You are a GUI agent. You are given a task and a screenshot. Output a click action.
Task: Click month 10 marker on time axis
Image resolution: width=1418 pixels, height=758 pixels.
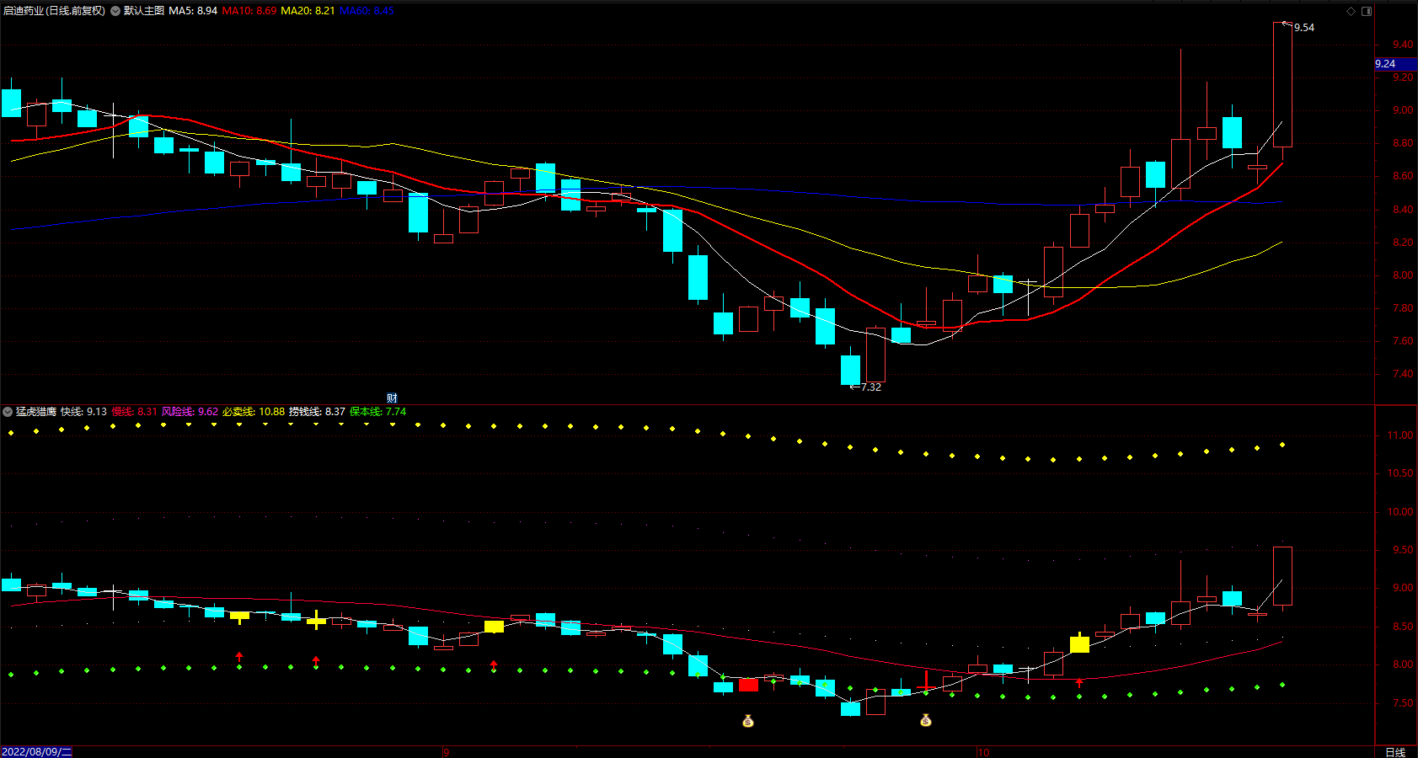(983, 752)
